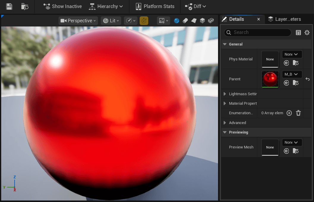Screen dimensions: 314x202
Task: Open the Diff menu
Action: (195, 6)
